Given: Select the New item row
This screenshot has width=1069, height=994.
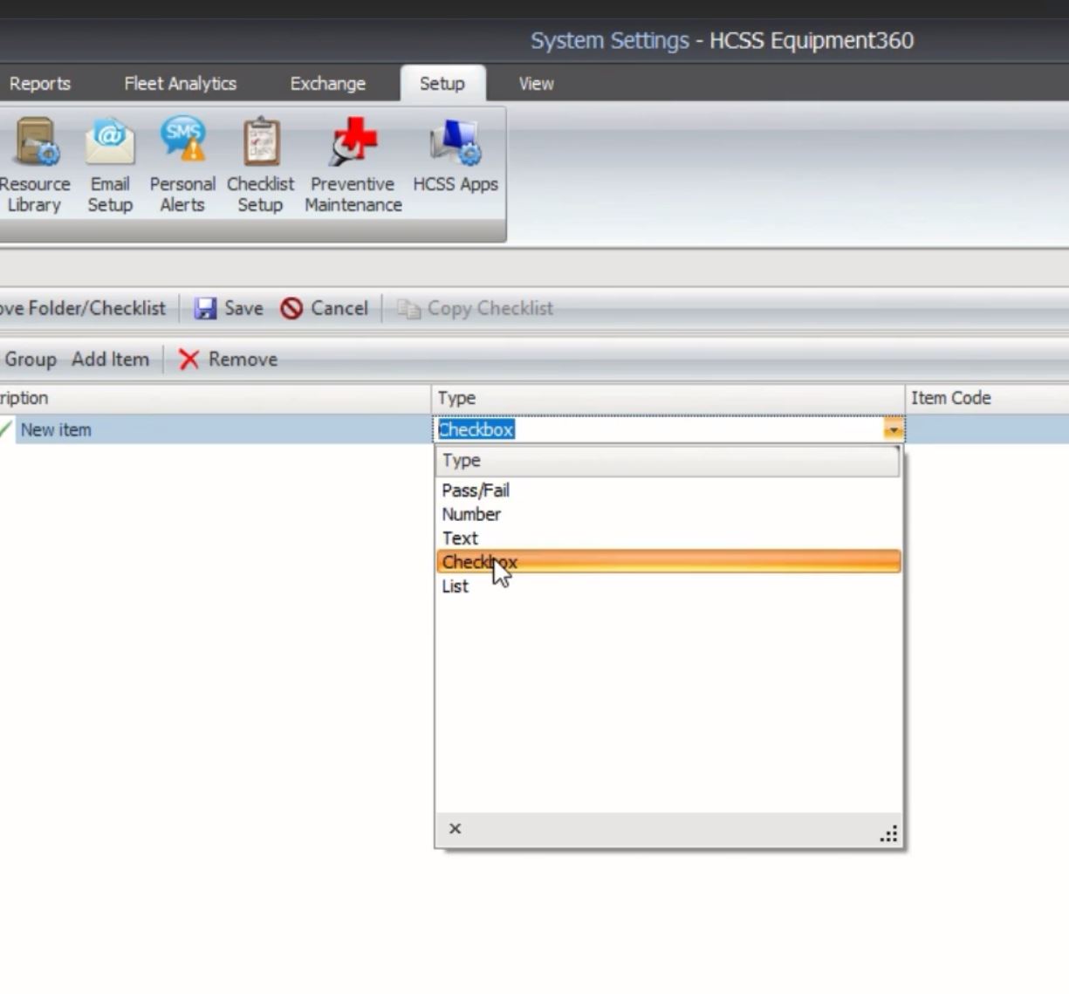Looking at the screenshot, I should (x=223, y=429).
